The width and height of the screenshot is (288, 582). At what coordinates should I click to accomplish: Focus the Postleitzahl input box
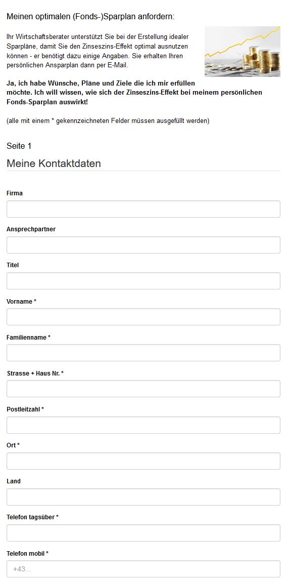143,425
